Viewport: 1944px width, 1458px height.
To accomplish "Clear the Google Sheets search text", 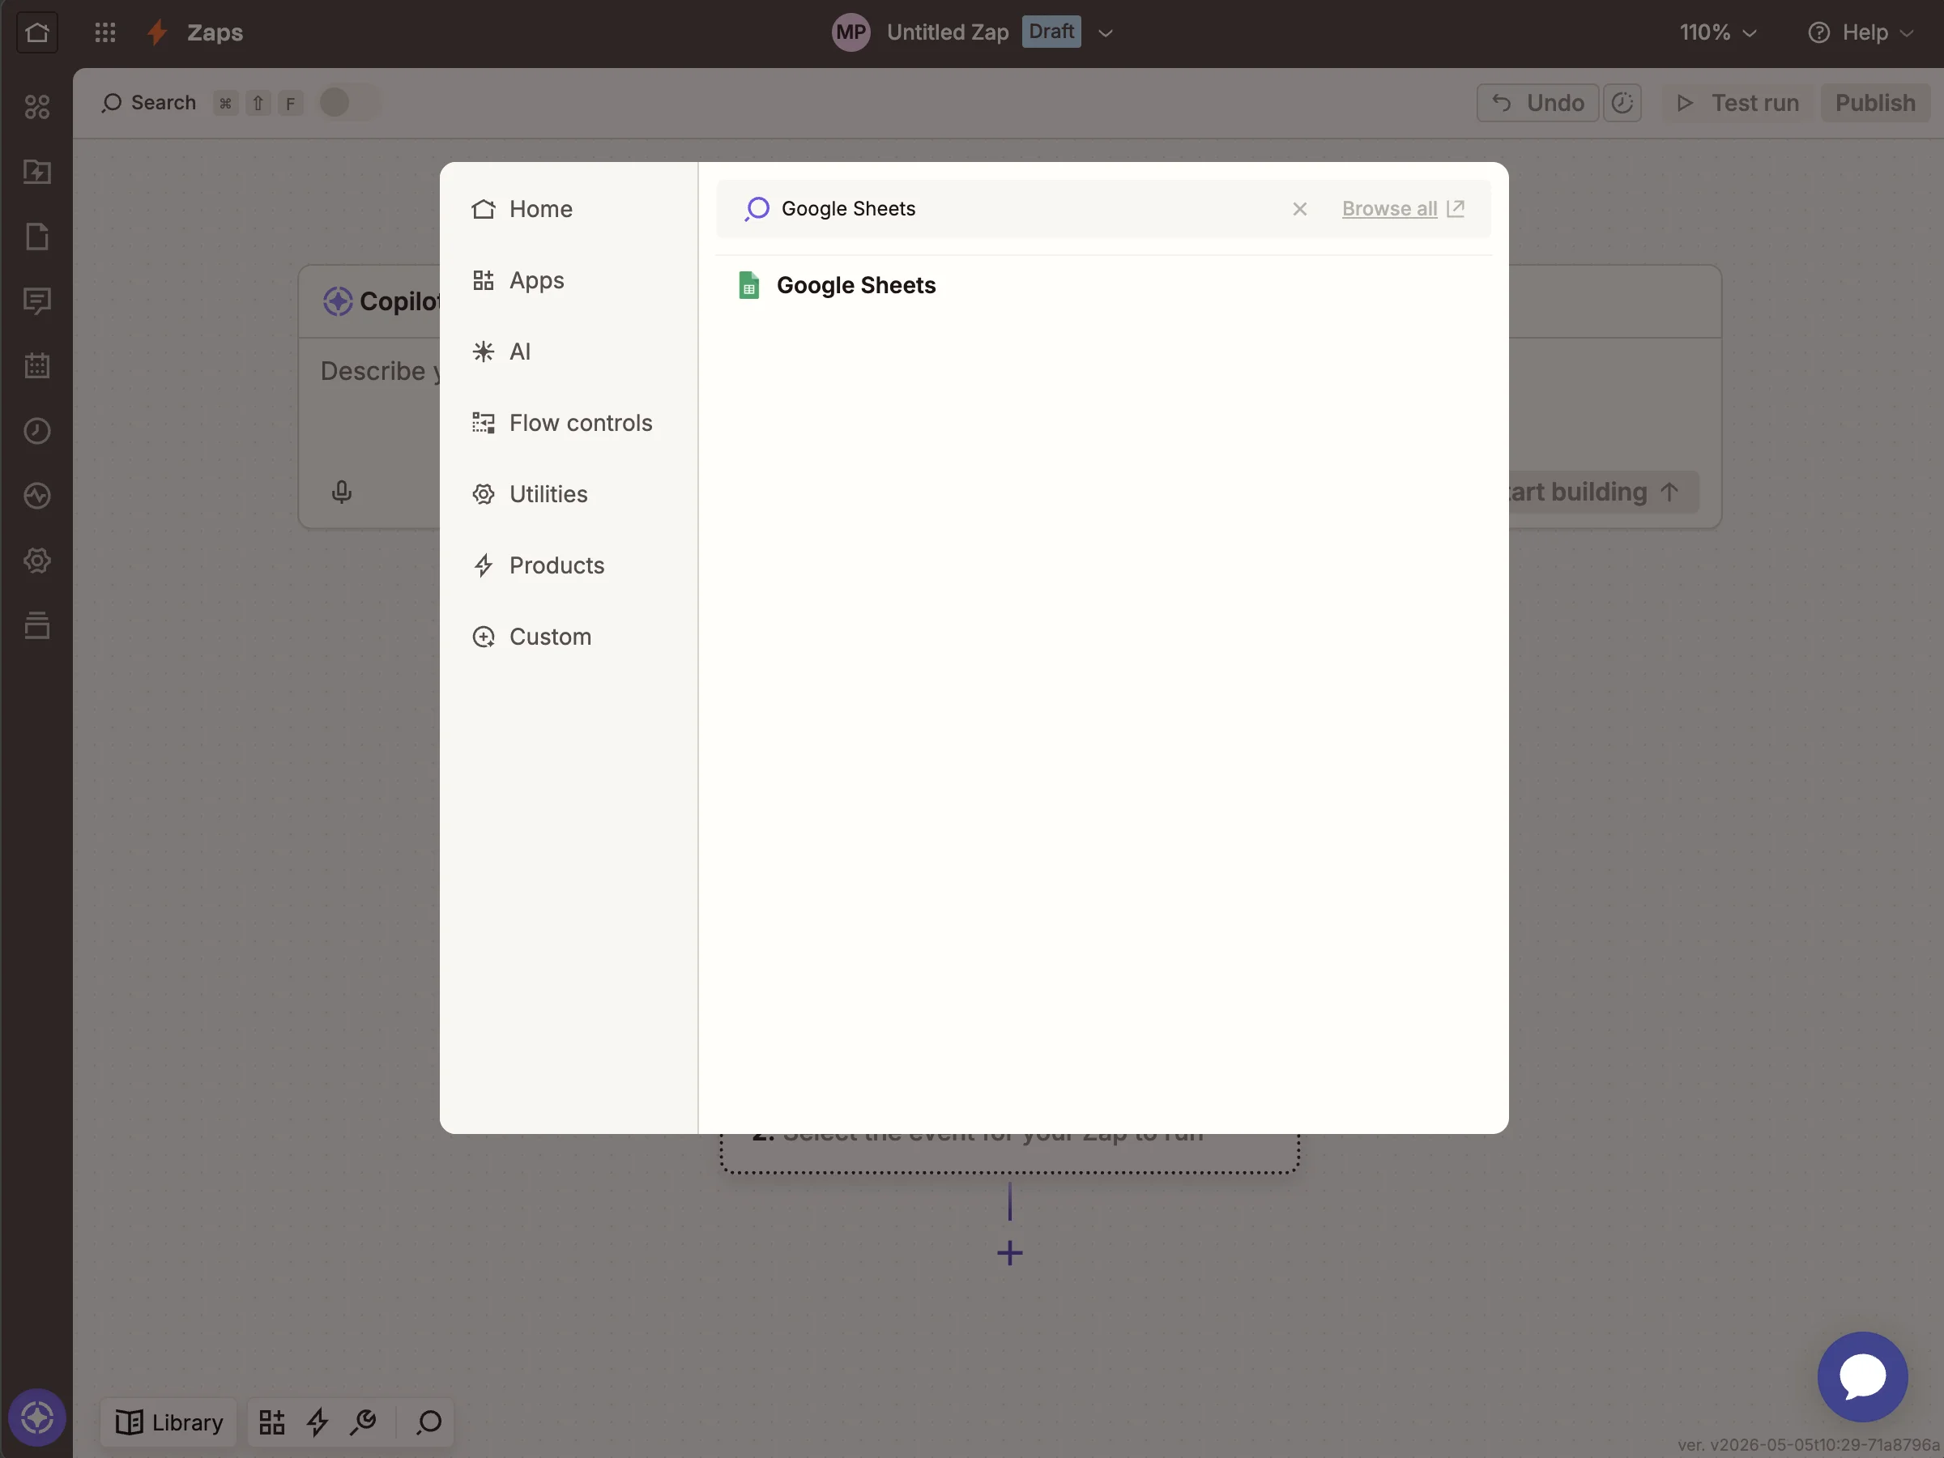I will click(x=1299, y=209).
